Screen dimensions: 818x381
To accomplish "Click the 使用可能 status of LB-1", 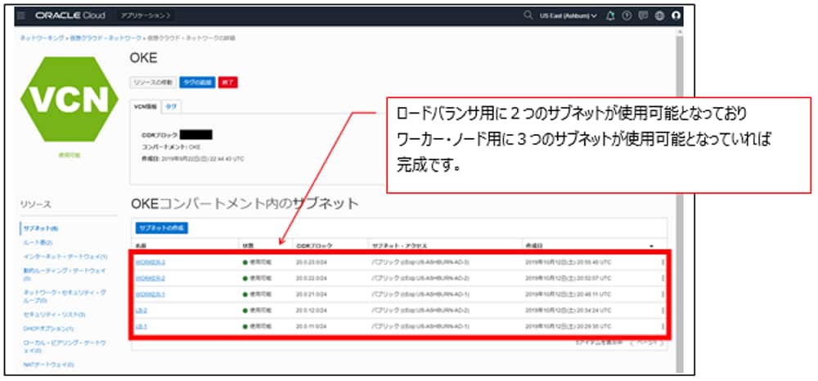I will 258,327.
